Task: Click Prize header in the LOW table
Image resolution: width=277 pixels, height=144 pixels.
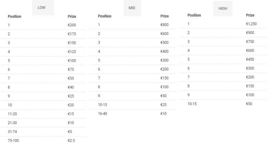Action: pyautogui.click(x=72, y=16)
